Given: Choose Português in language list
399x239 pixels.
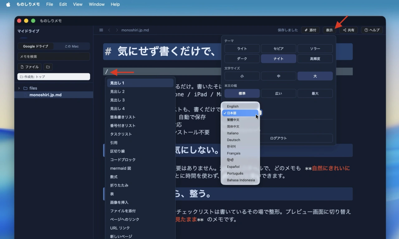Looking at the screenshot, I should (x=240, y=173).
